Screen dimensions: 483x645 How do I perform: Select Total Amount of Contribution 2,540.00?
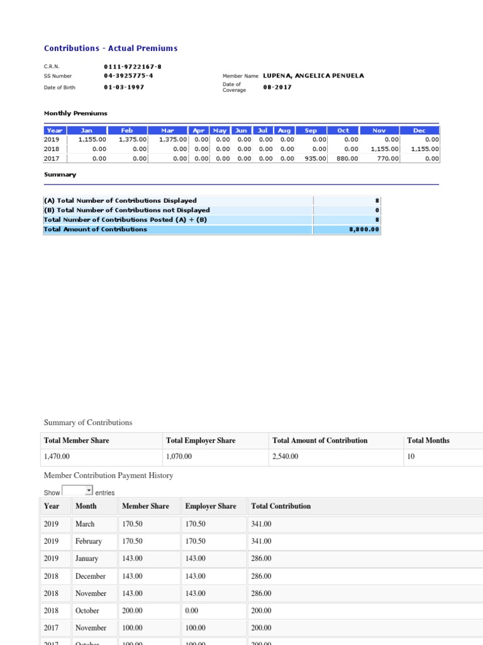tap(285, 456)
